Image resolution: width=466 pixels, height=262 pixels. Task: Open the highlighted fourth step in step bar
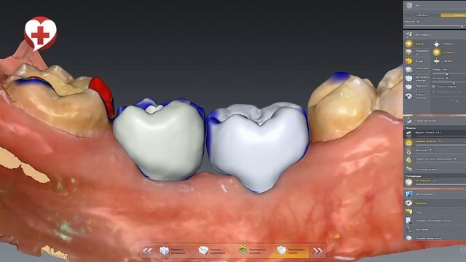click(x=291, y=251)
